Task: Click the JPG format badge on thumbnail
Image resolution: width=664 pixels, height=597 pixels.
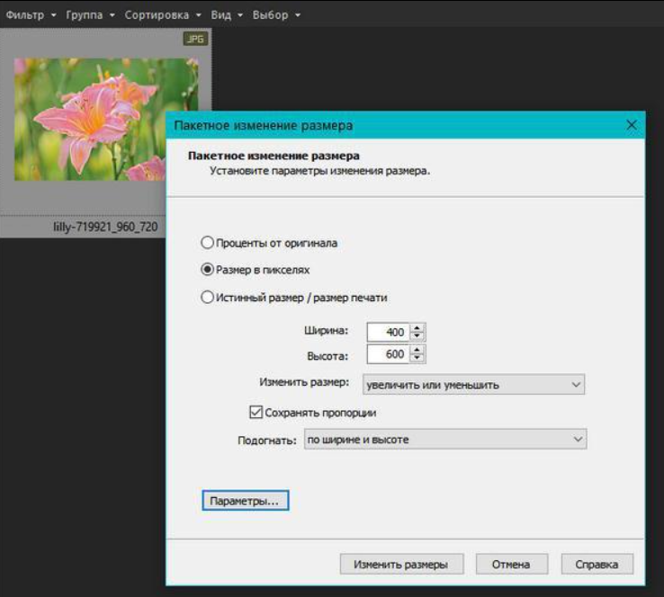Action: pos(195,40)
